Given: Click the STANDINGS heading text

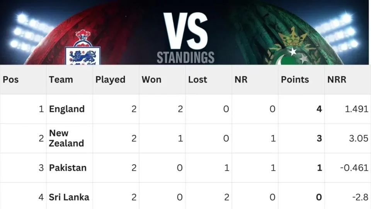Looking at the screenshot, I should click(185, 57).
